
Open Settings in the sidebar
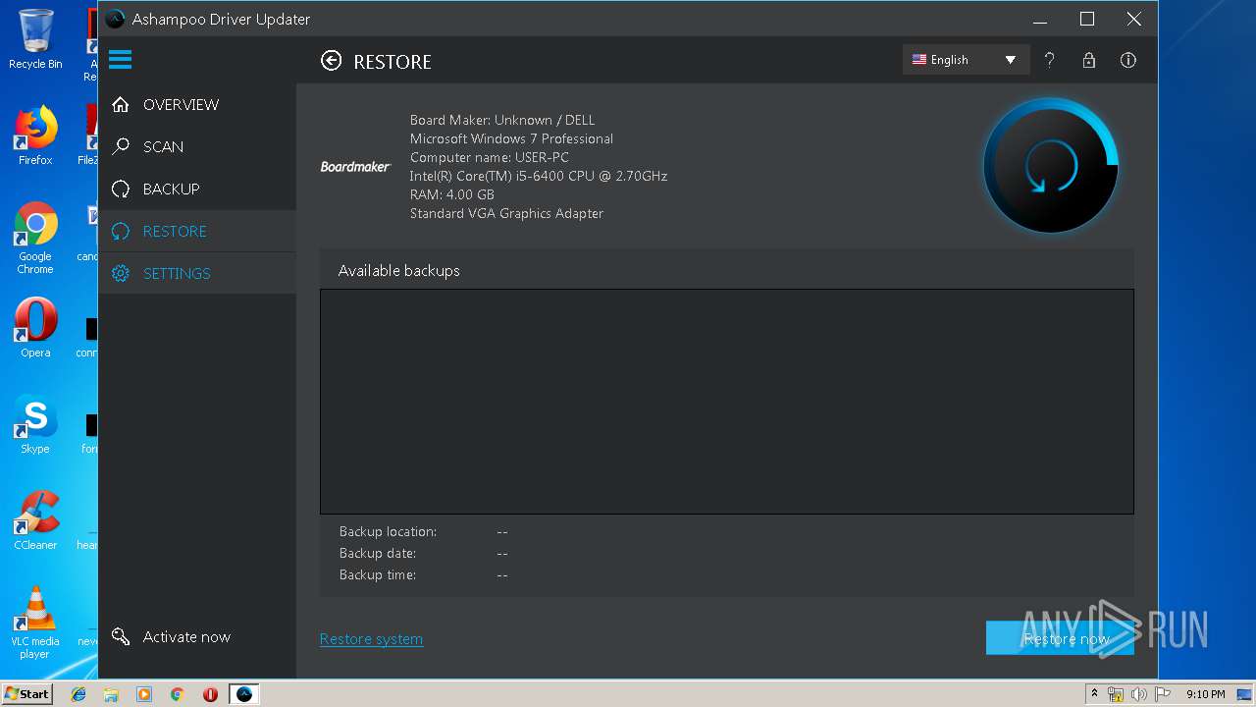click(197, 273)
